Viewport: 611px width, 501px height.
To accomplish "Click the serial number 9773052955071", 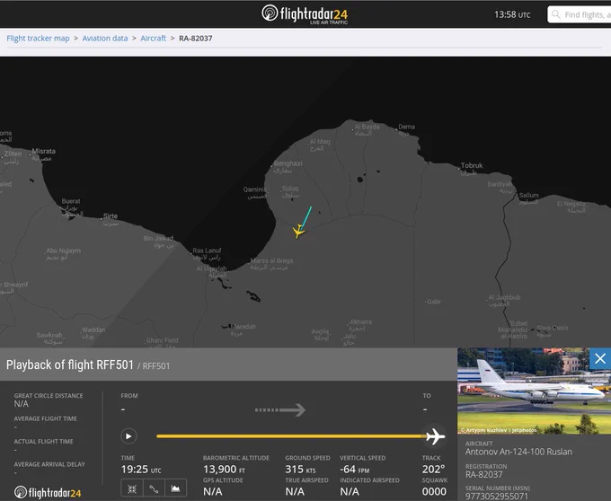I will [x=497, y=496].
